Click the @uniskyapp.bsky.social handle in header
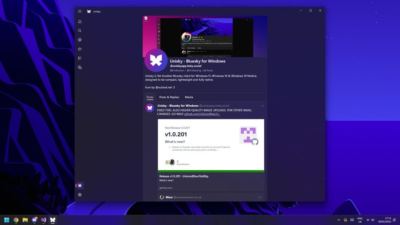Viewport: 400px width, 225px height. [186, 66]
